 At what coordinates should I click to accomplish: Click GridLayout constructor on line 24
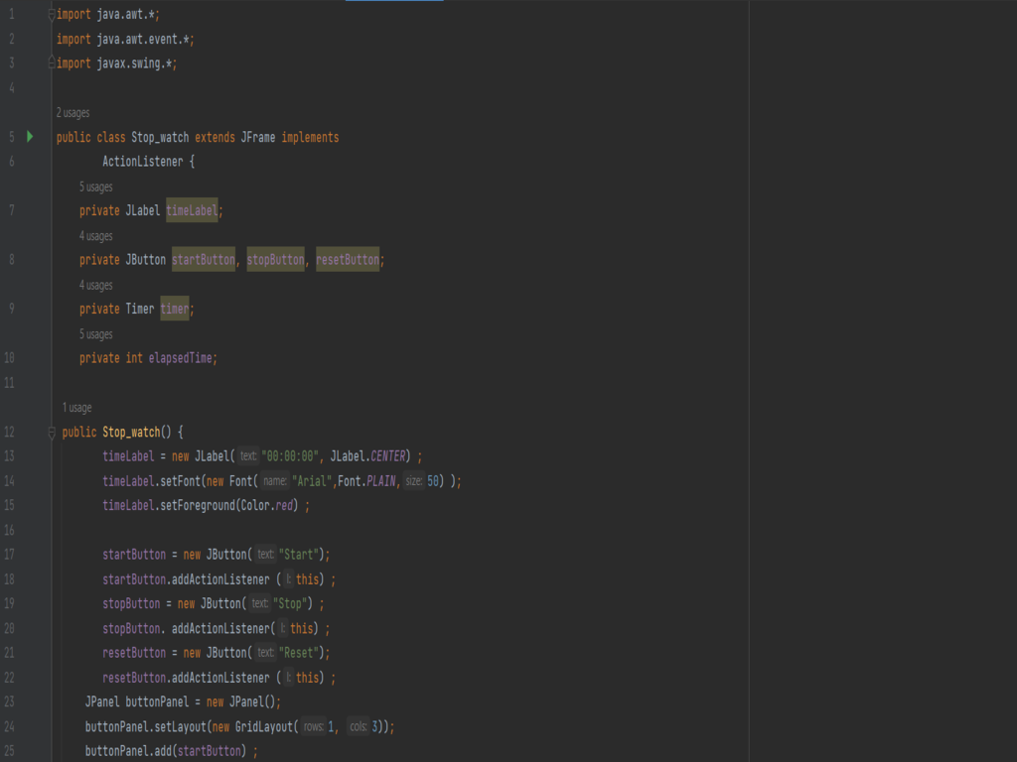coord(264,727)
